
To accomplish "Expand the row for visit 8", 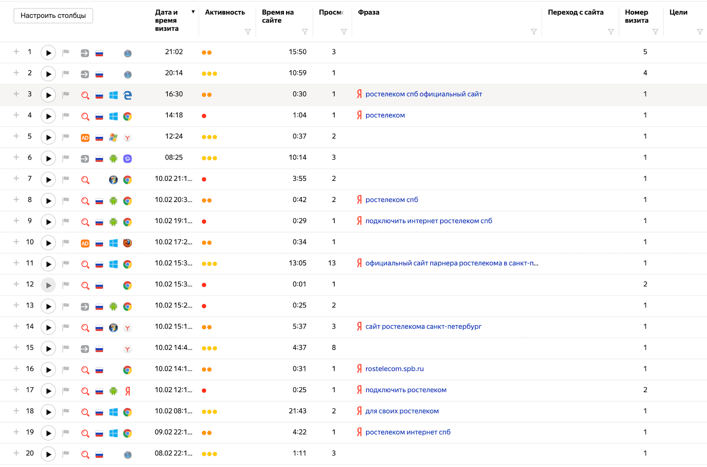I will coord(16,200).
